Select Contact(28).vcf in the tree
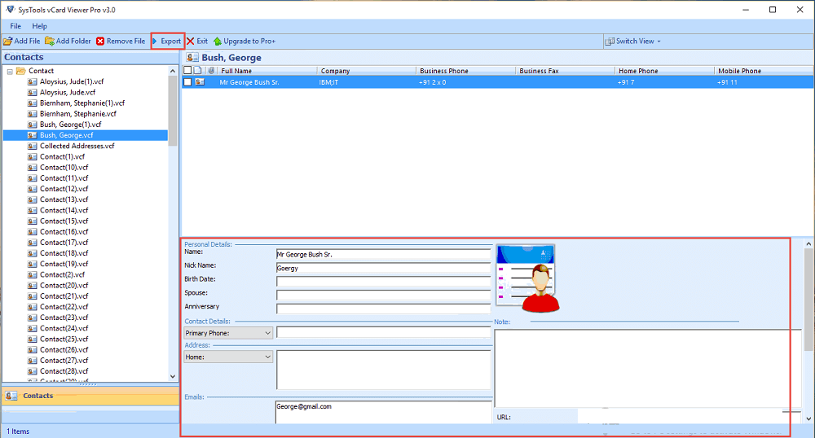 64,371
